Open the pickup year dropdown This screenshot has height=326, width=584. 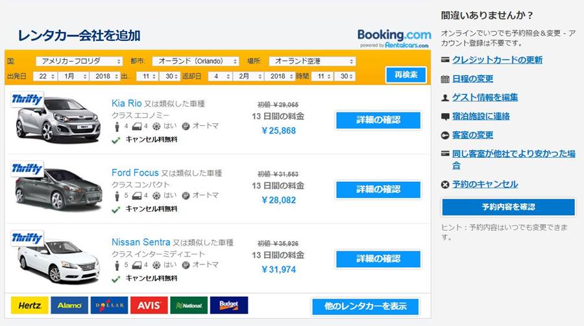(104, 76)
